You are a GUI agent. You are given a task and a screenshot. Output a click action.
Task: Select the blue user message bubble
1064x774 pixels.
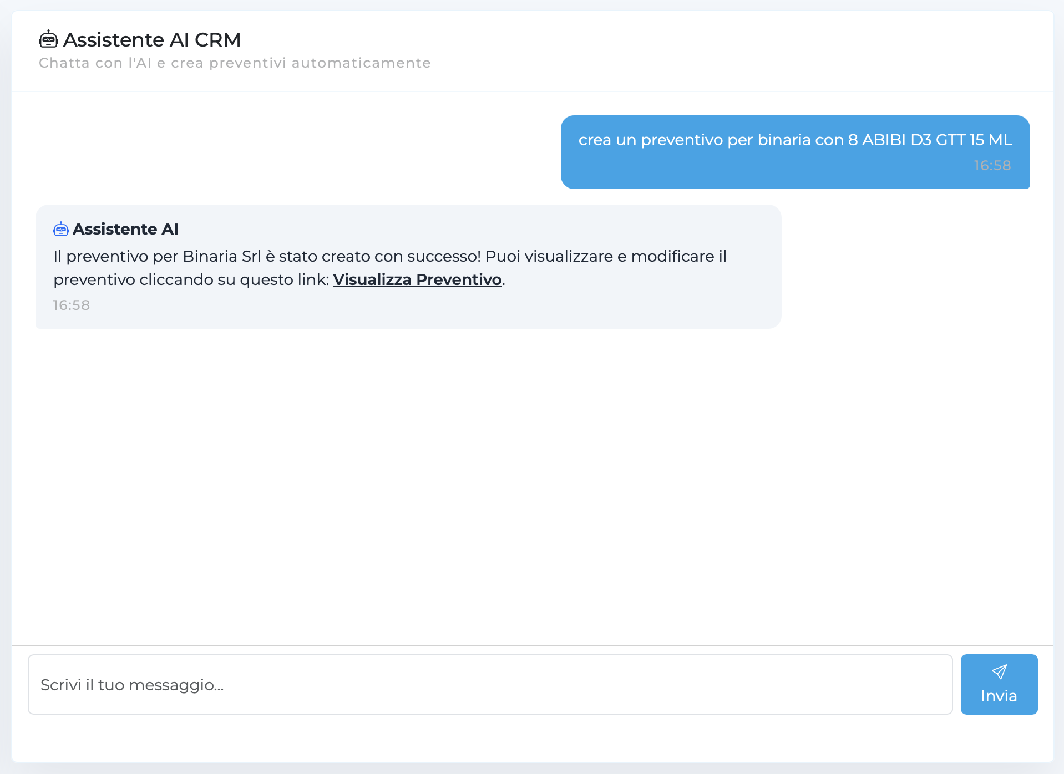point(795,152)
